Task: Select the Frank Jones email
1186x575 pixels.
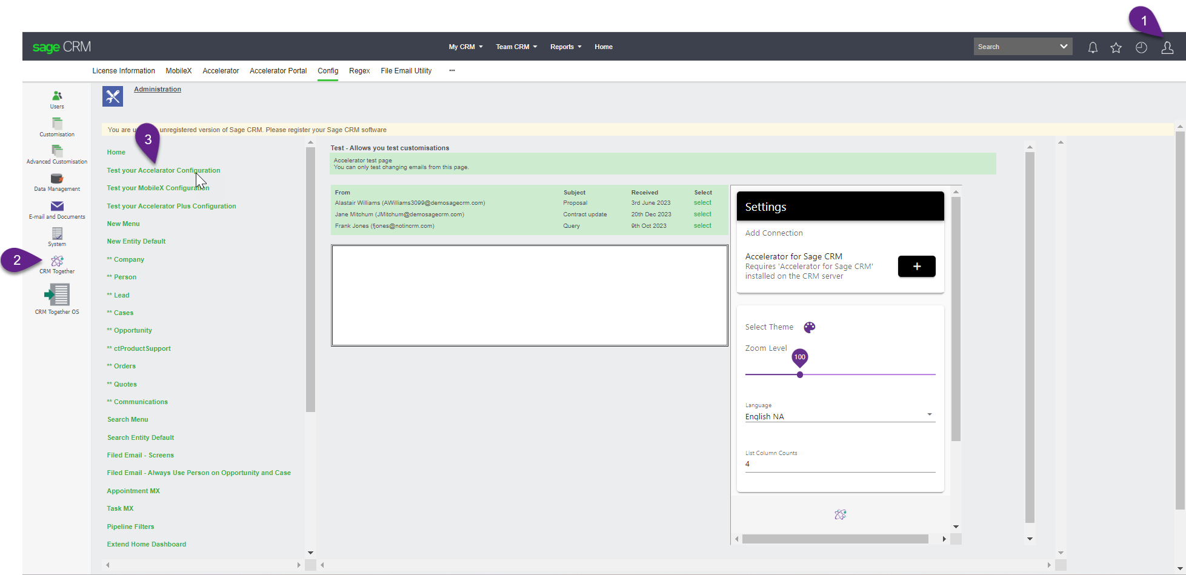Action: point(702,226)
